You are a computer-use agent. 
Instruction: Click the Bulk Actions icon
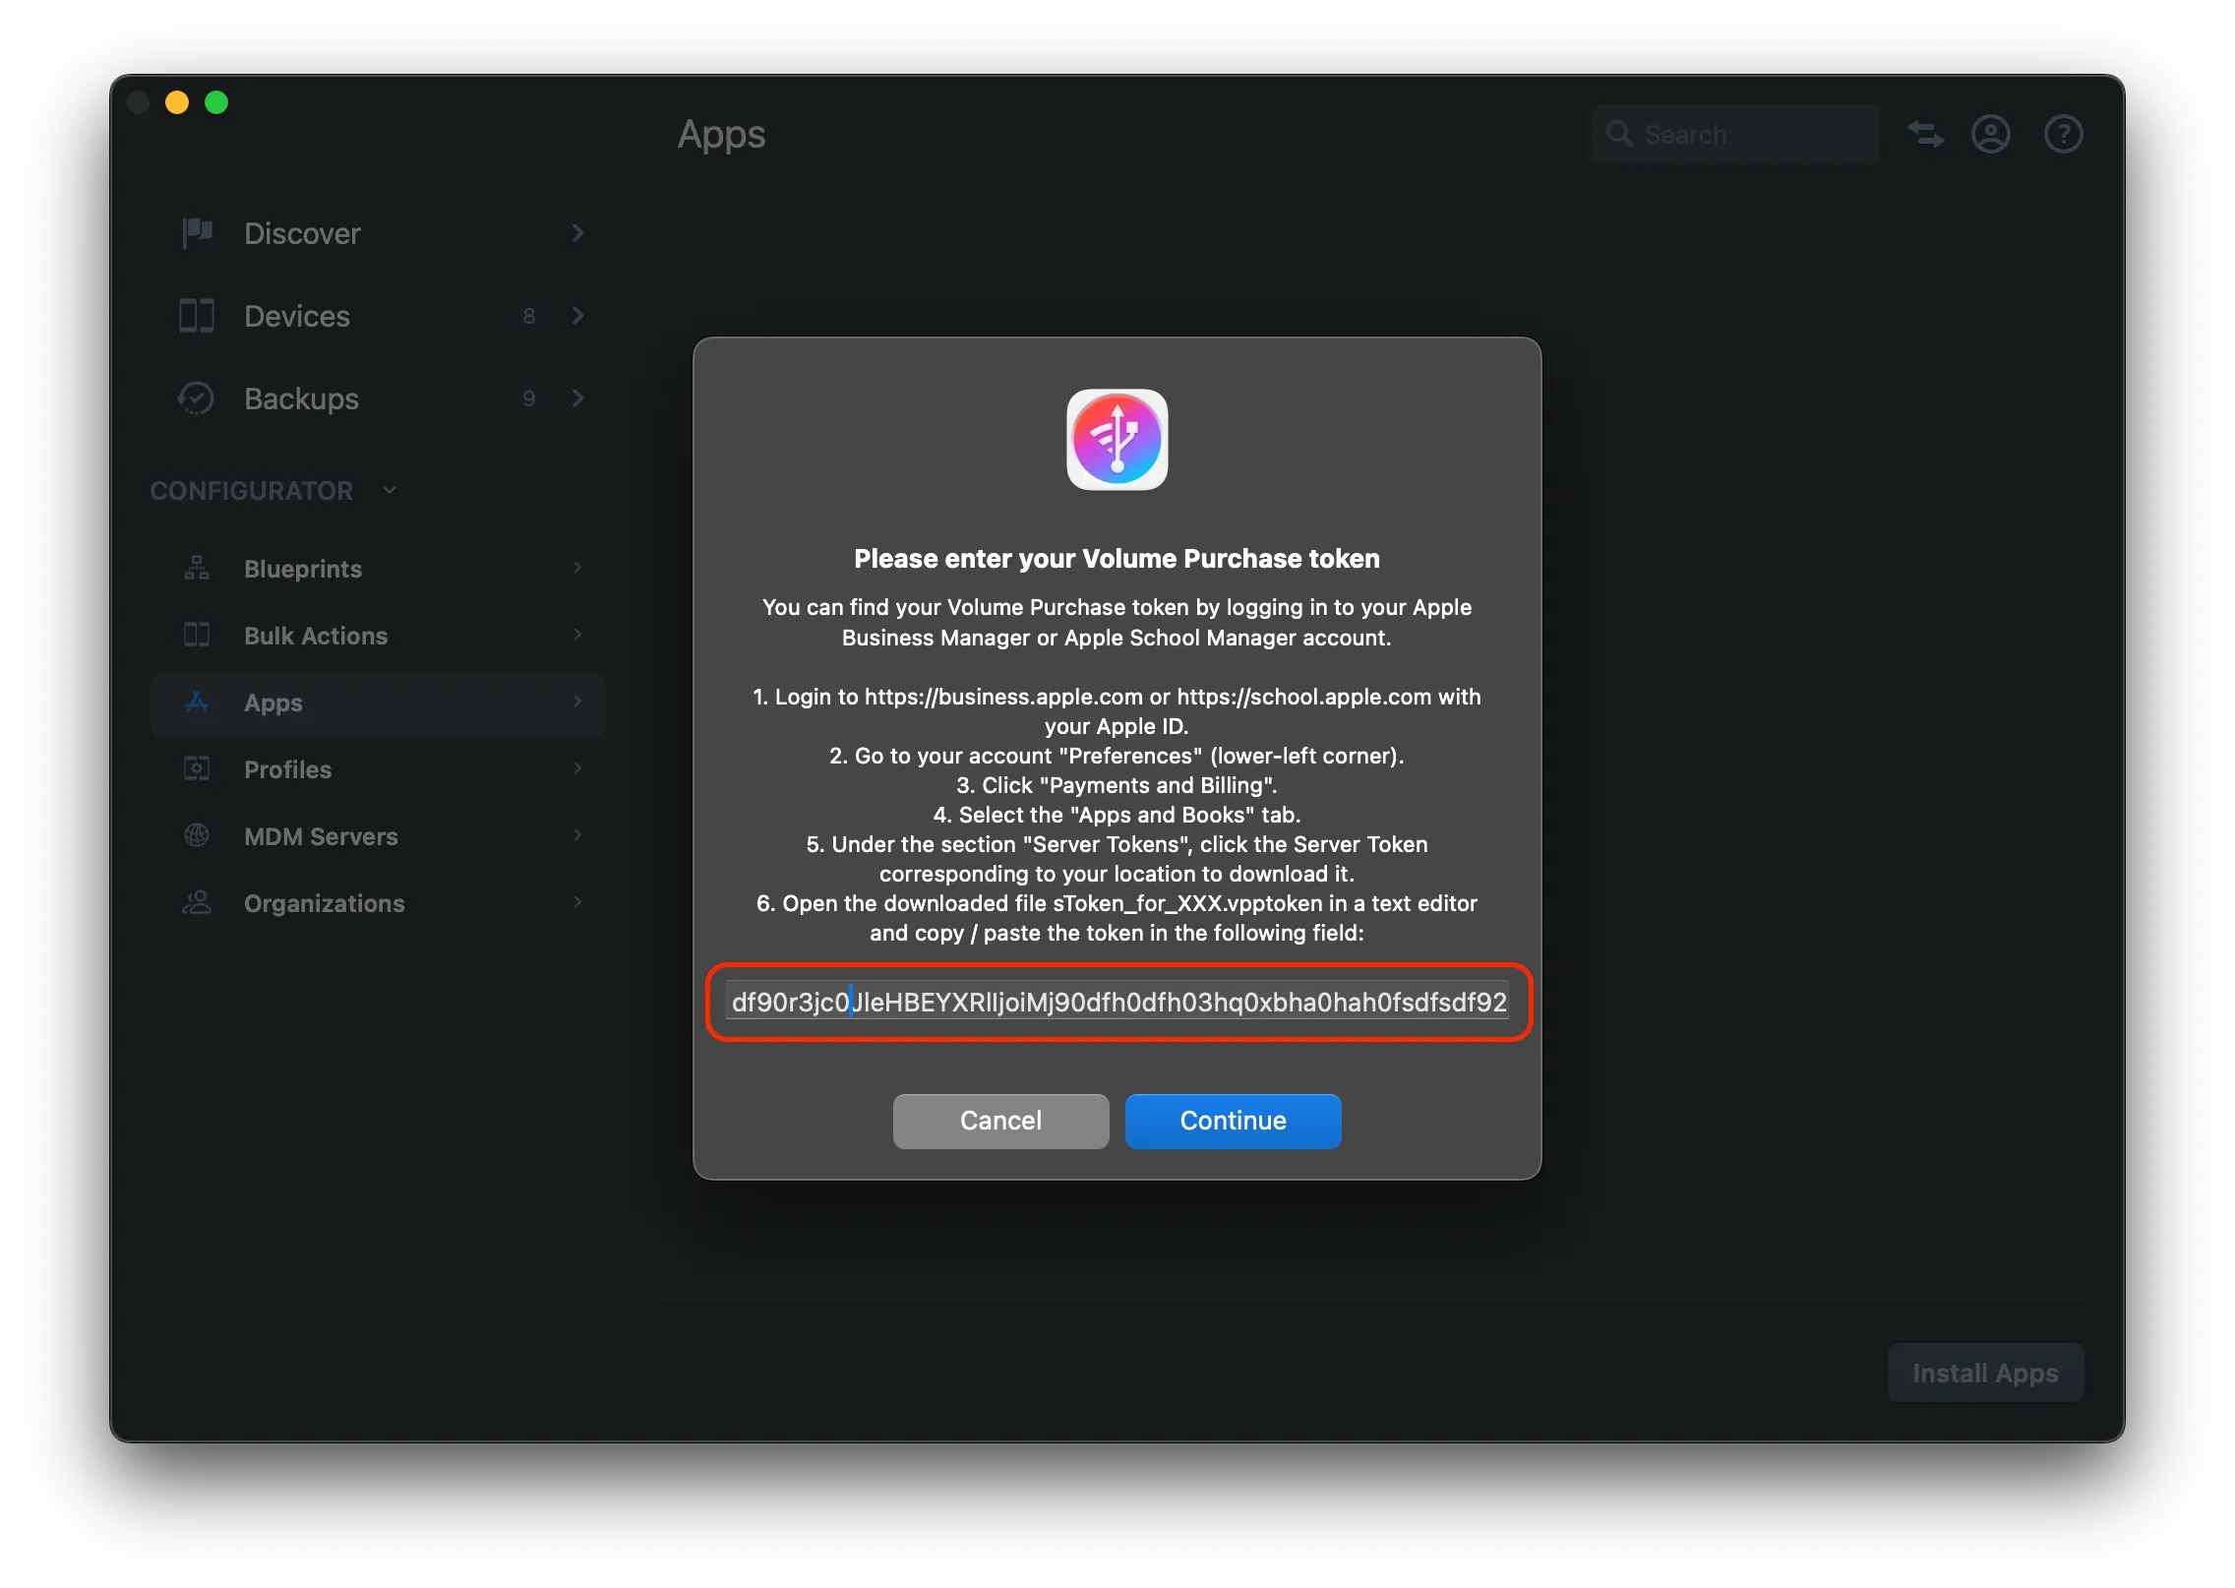[x=196, y=635]
